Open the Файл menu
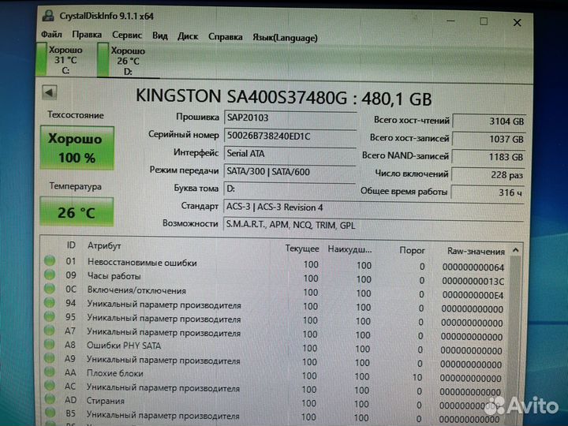The width and height of the screenshot is (568, 426). coord(51,35)
